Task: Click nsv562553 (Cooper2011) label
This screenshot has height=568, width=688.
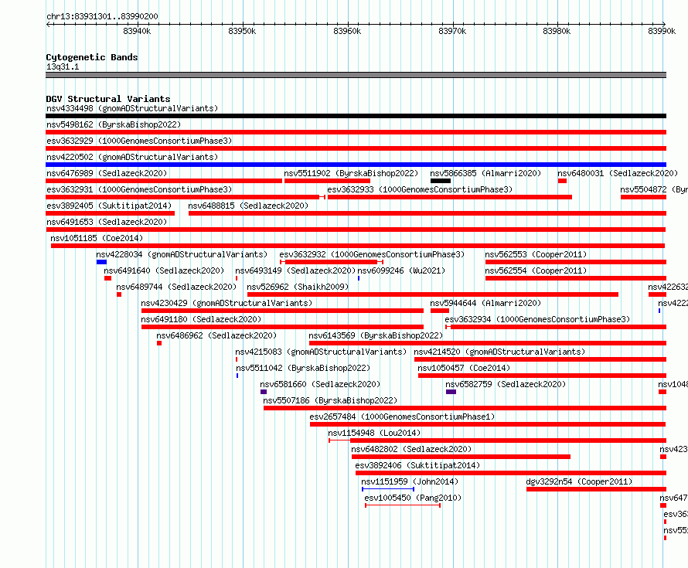Action: click(536, 254)
